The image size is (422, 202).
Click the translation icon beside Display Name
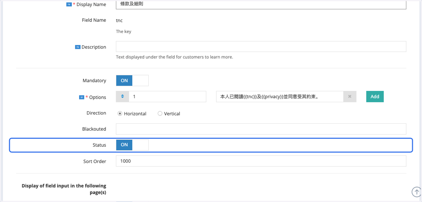(x=69, y=5)
